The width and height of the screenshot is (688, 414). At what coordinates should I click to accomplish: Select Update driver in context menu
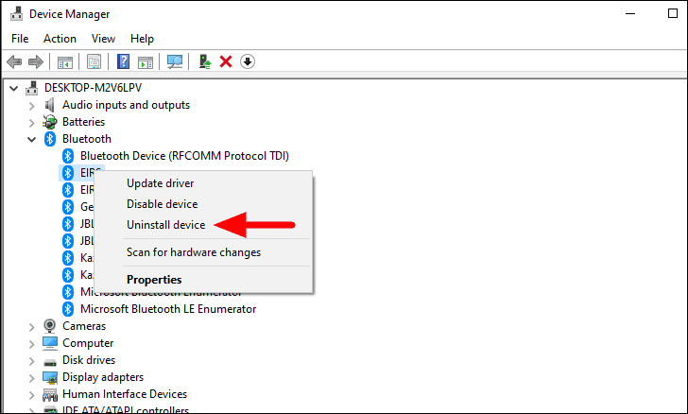[160, 183]
